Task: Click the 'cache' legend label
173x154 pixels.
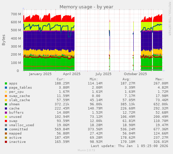Action: (x=14, y=108)
